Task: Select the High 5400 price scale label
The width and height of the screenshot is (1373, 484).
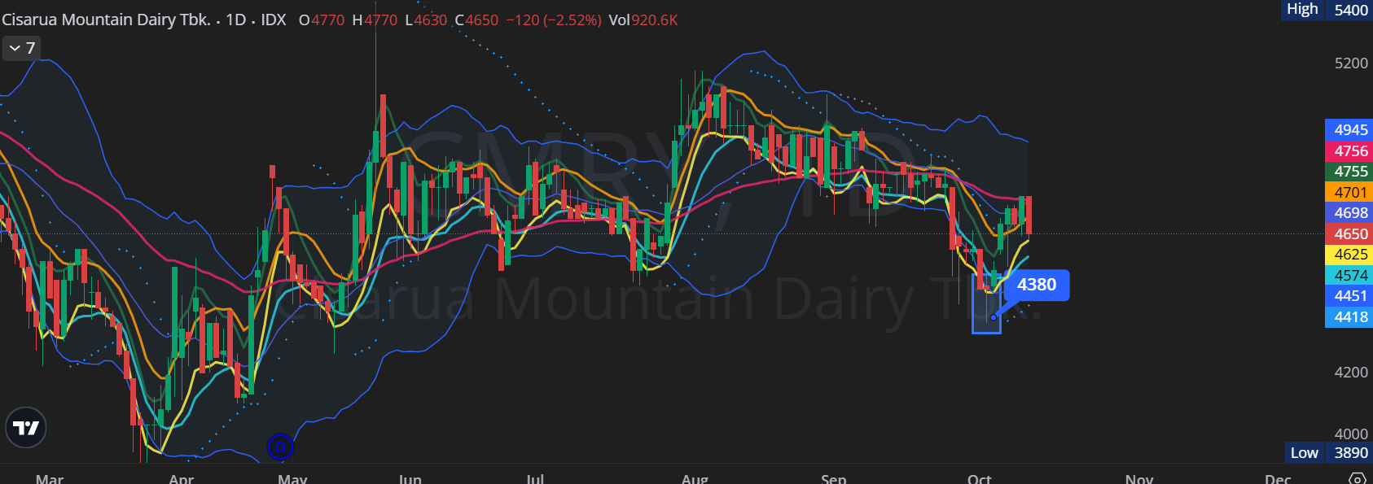Action: click(x=1327, y=10)
